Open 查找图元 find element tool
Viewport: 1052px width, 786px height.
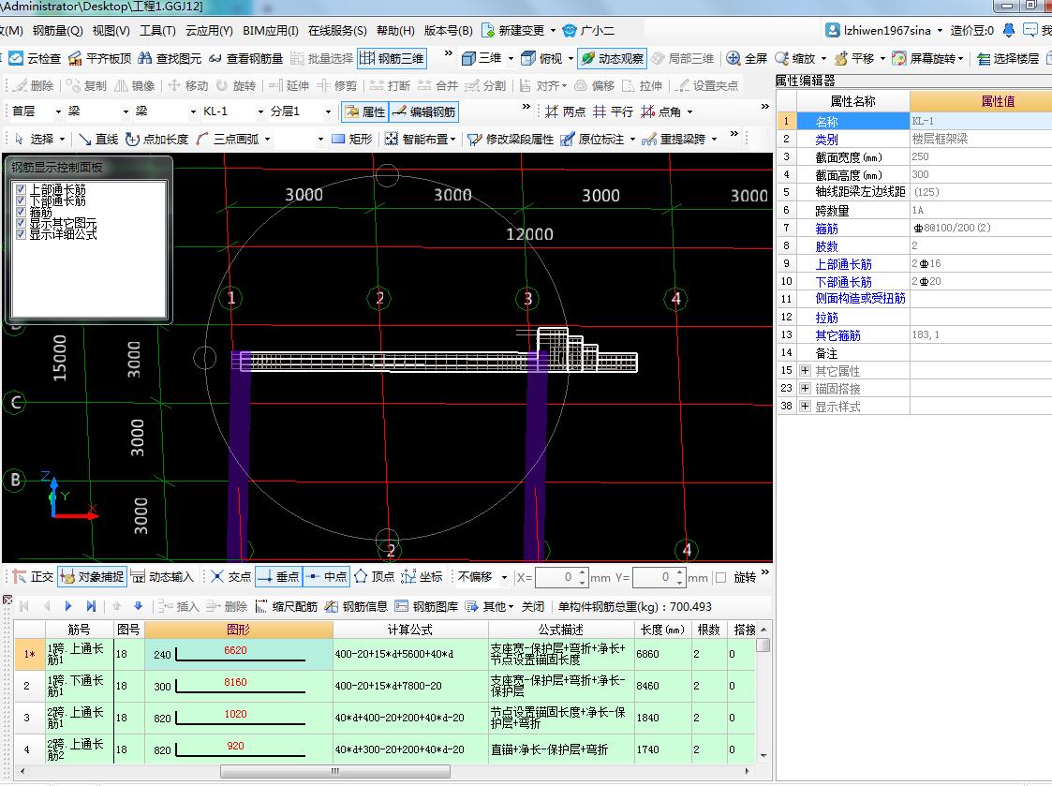(x=170, y=58)
